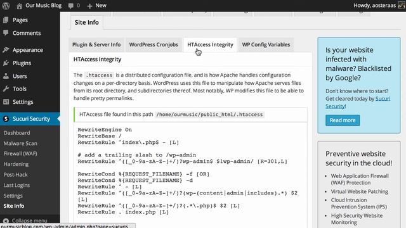
Task: Go to Pages in the sidebar
Action: [x=20, y=20]
